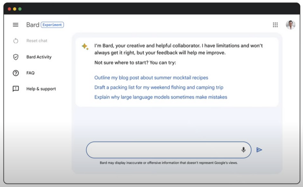This screenshot has height=187, width=303.
Task: Open the hamburger main menu
Action: (x=16, y=25)
